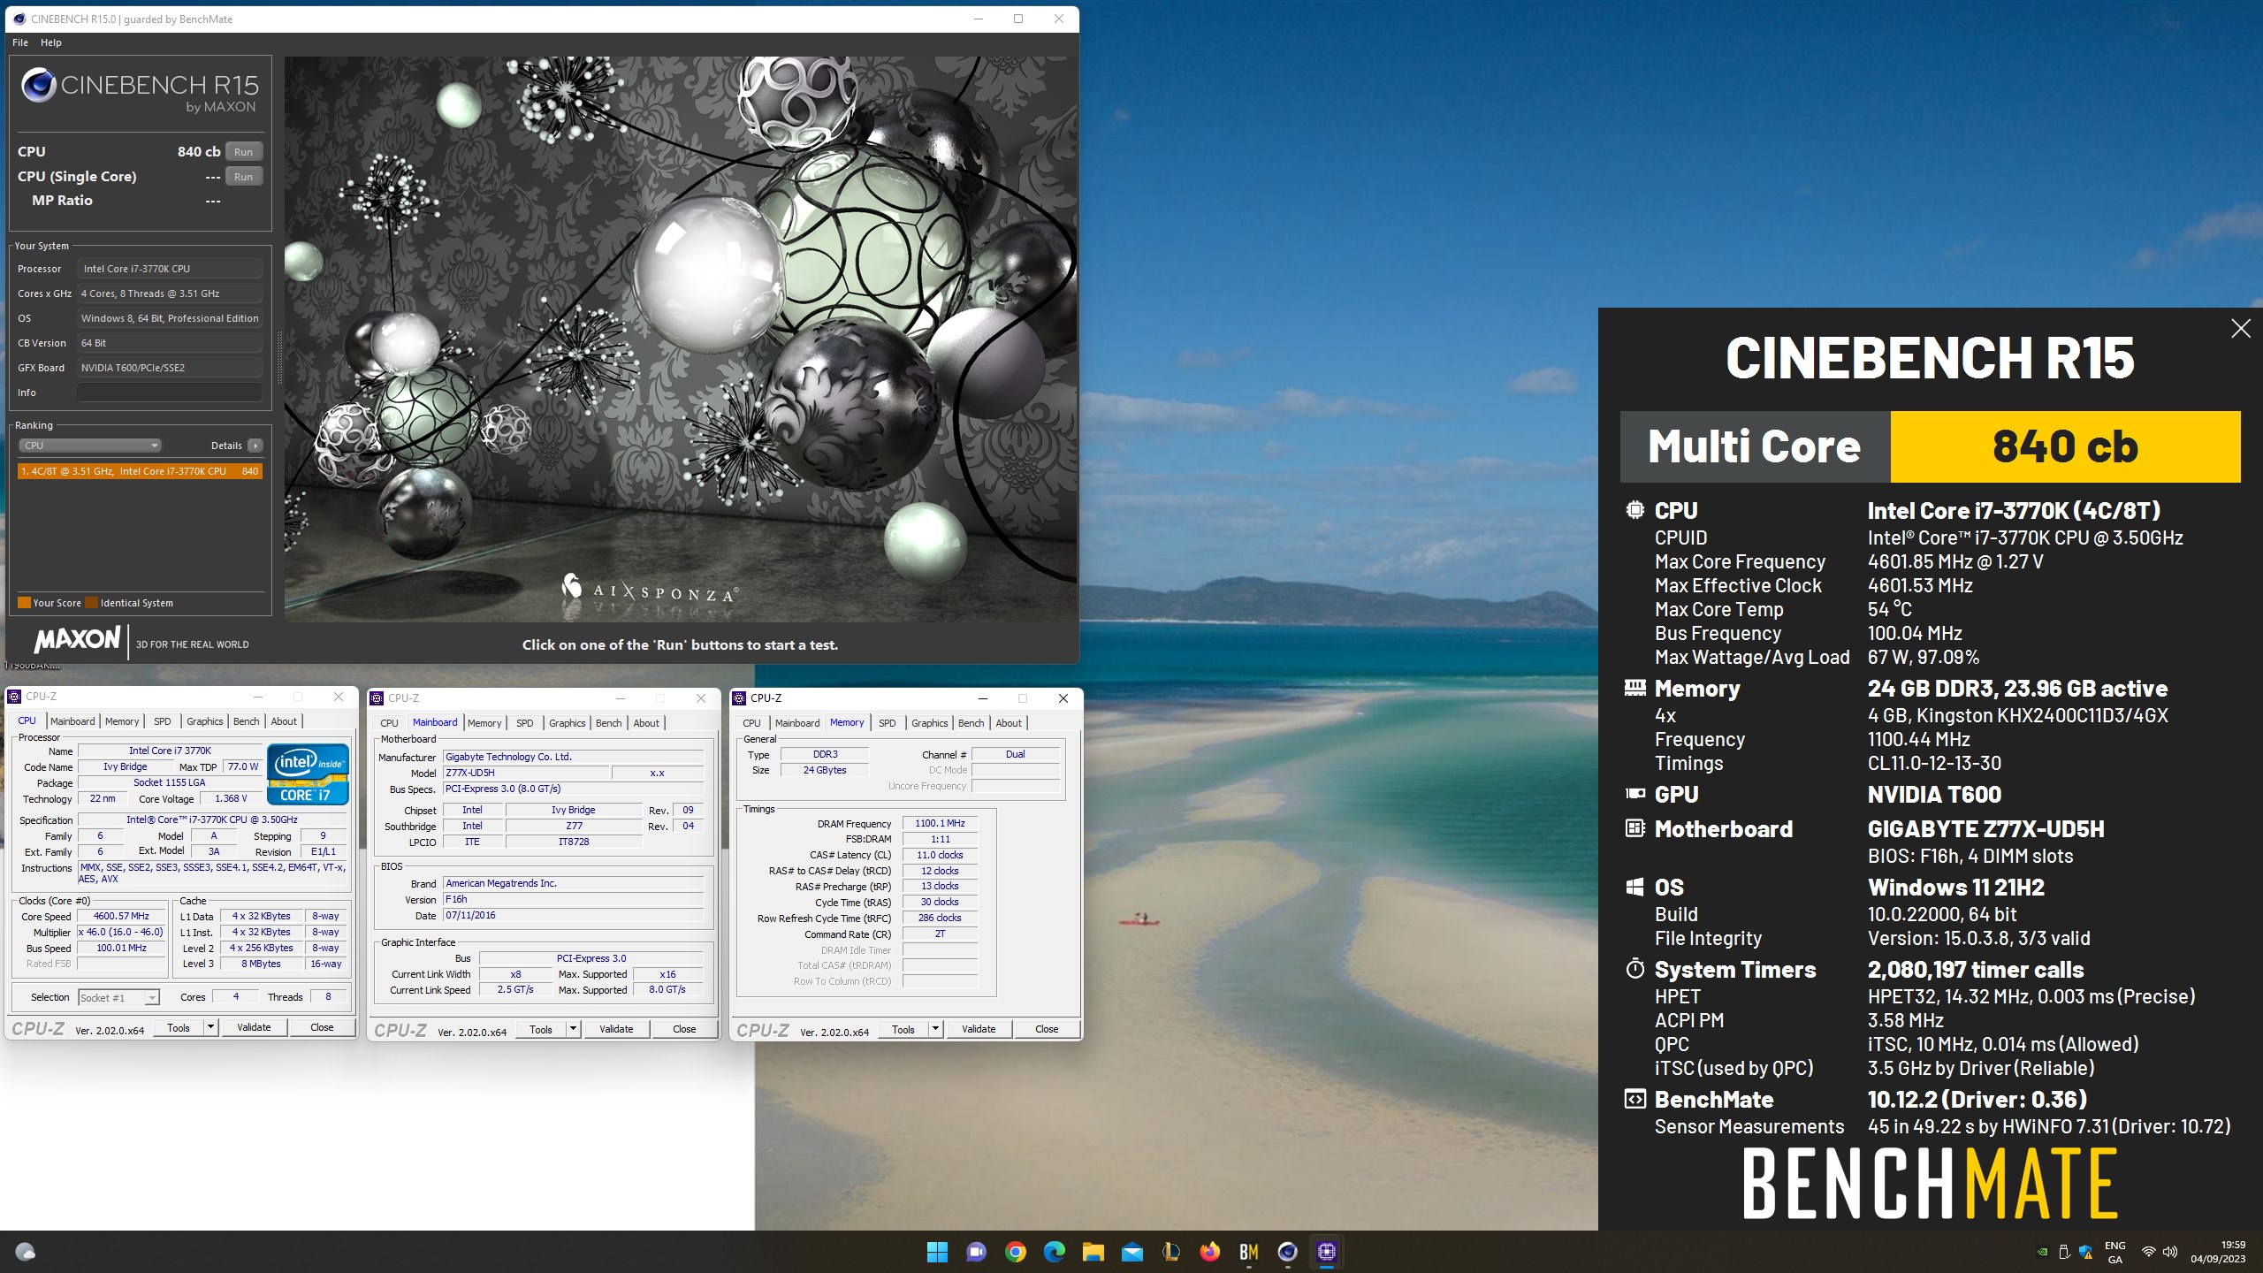Open About tab in Mainboard CPU-Z window
This screenshot has width=2263, height=1273.
pyautogui.click(x=646, y=723)
